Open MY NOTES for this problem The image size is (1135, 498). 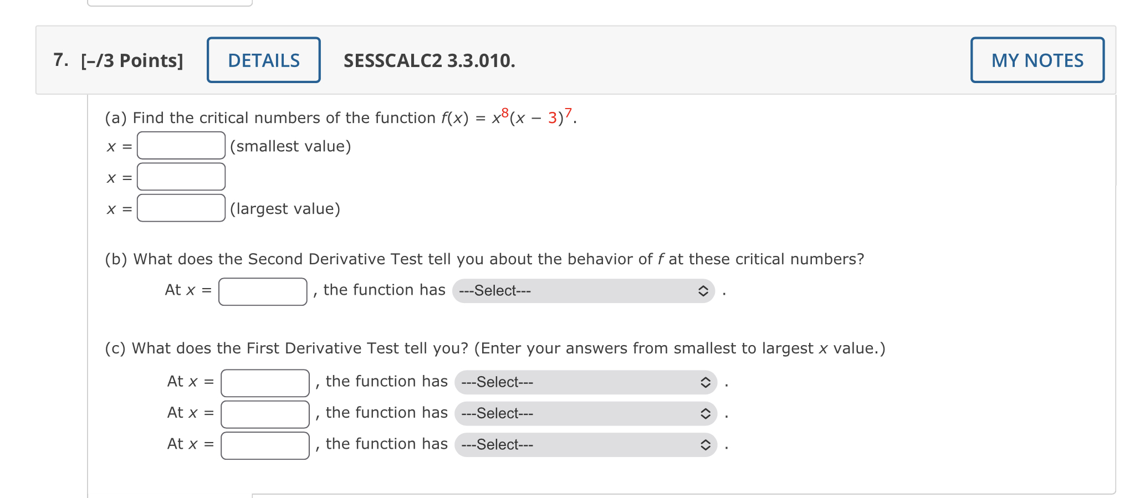(x=1037, y=60)
